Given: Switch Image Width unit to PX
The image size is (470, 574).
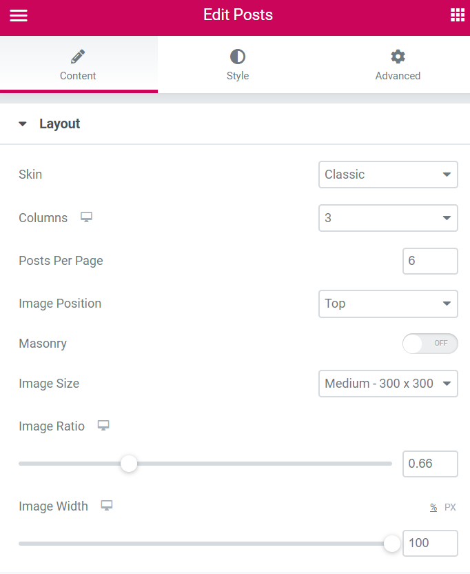Looking at the screenshot, I should click(450, 507).
